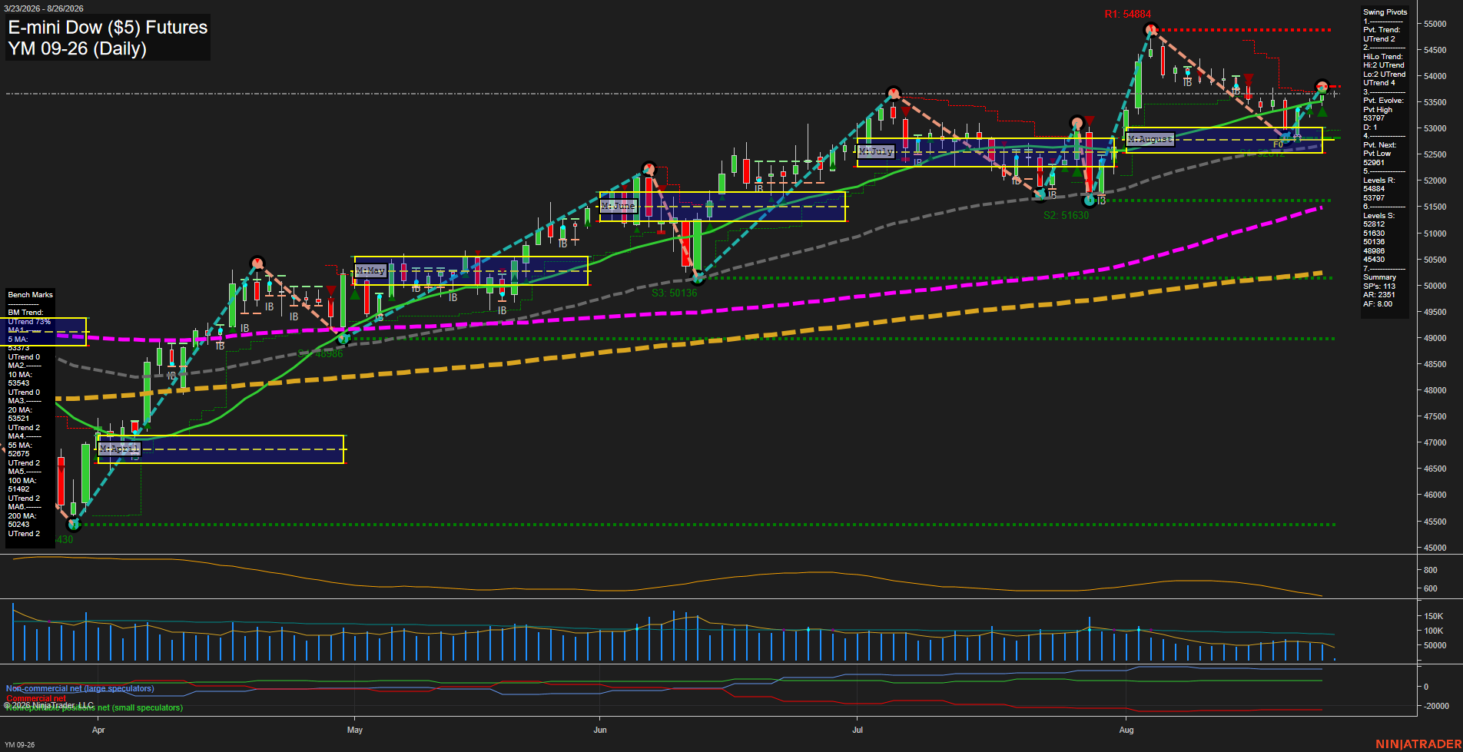
Task: Click the '800' tick on the indicator panel axis
Action: (x=1431, y=571)
